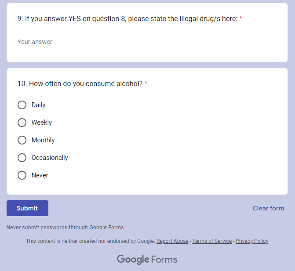Click the "Occasionally" option label text

(x=50, y=158)
